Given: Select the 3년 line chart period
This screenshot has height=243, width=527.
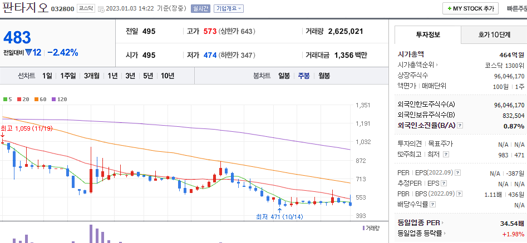Looking at the screenshot, I should 130,76.
